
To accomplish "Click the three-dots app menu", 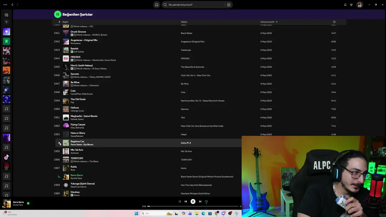I will [5, 5].
